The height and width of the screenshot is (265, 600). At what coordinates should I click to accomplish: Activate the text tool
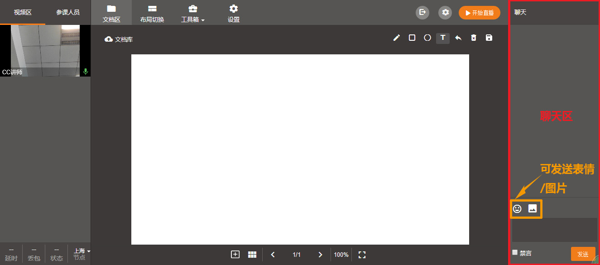click(443, 38)
